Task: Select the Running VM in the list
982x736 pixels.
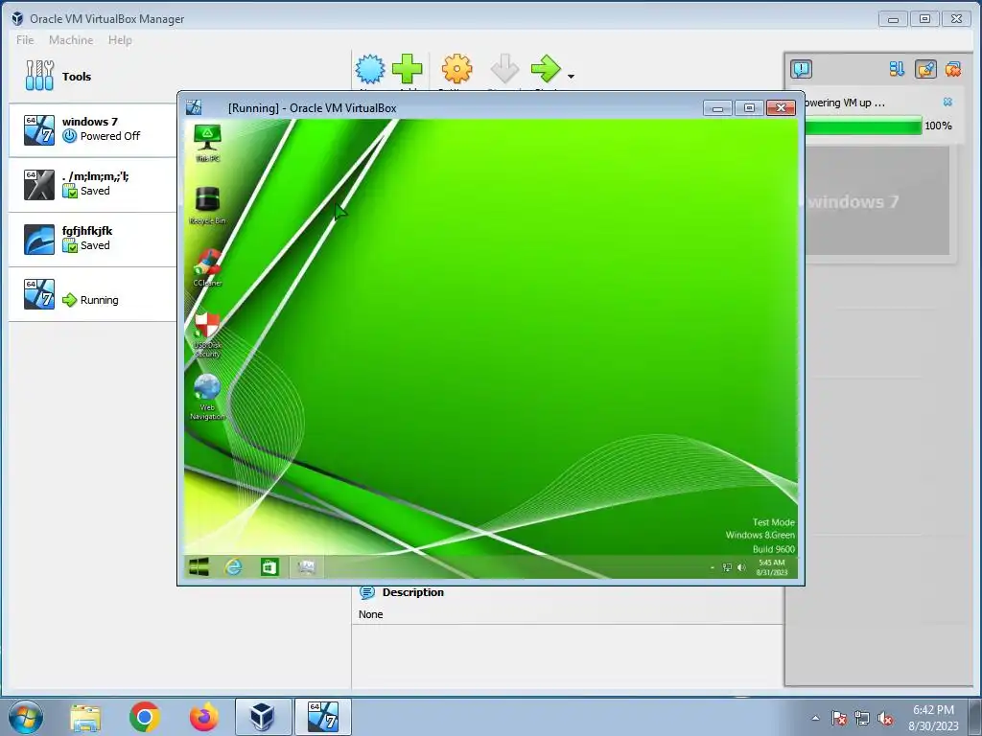Action: click(x=93, y=294)
